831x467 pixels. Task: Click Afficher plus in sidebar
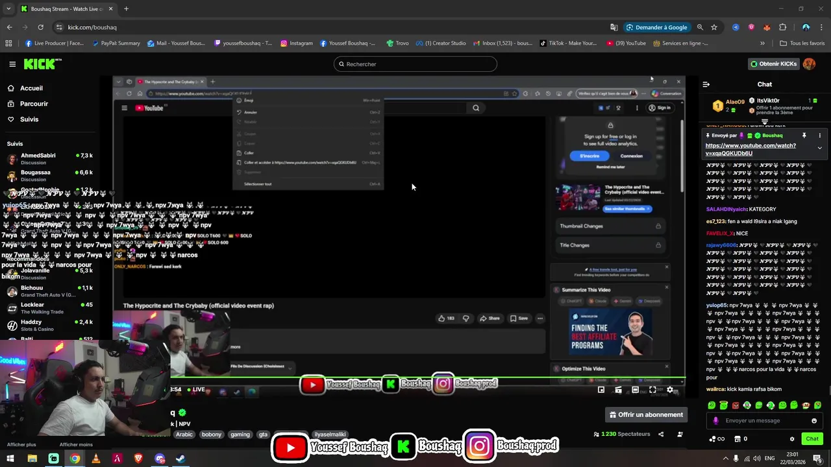(21, 444)
